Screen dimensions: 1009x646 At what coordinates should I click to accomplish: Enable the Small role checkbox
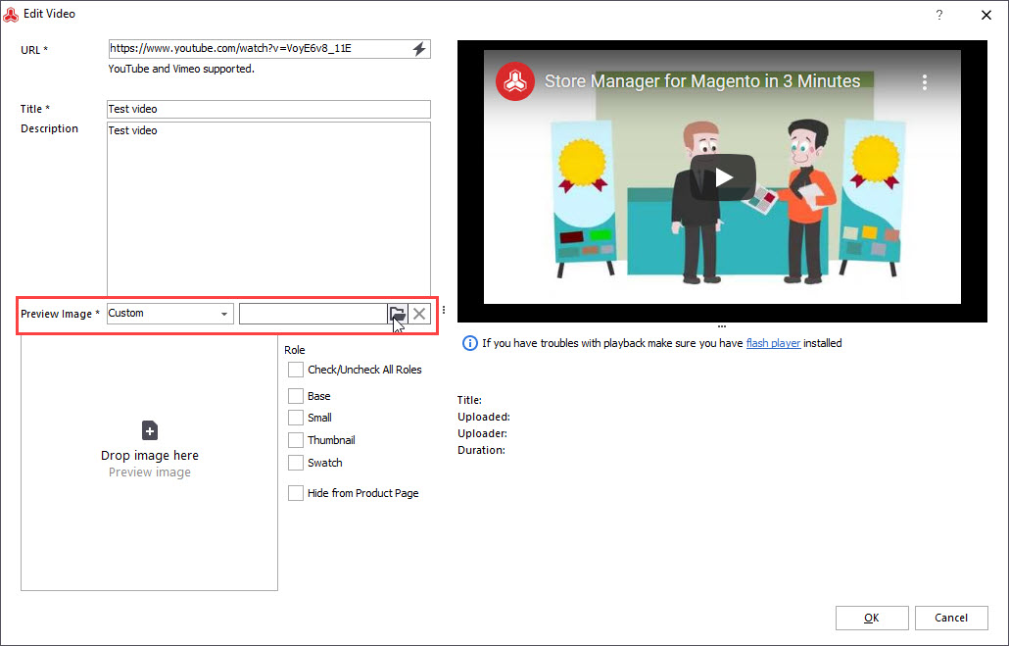point(296,418)
